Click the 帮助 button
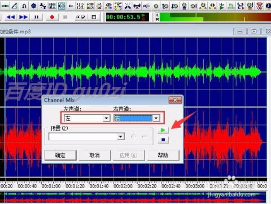Viewport: 271px width, 204px height. [x=163, y=155]
